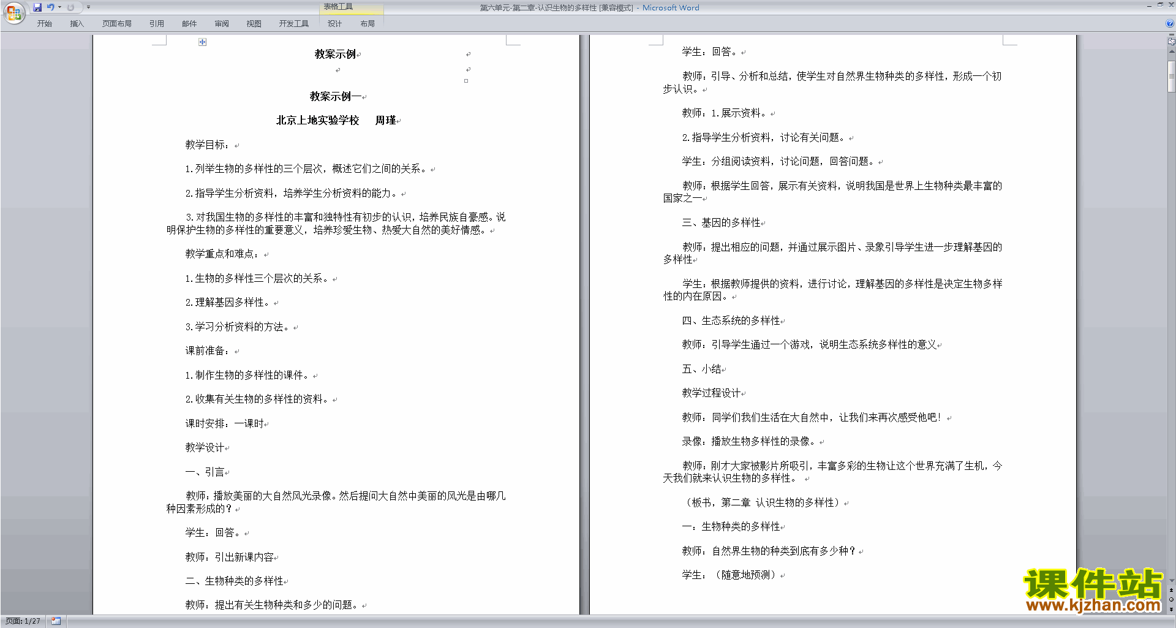Image resolution: width=1176 pixels, height=628 pixels.
Task: Click the heading 三、基因的多样性
Action: [721, 222]
